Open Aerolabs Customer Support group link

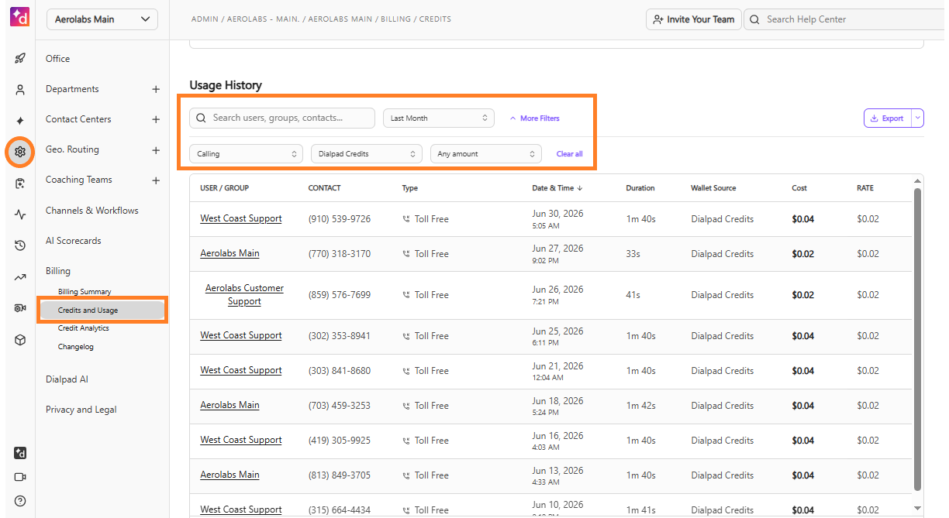click(x=244, y=294)
